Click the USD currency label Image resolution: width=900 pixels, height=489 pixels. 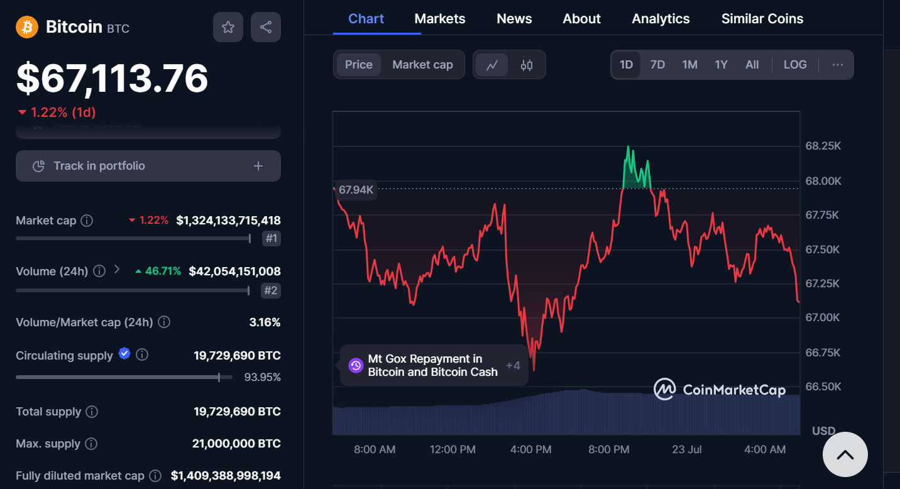(x=823, y=431)
